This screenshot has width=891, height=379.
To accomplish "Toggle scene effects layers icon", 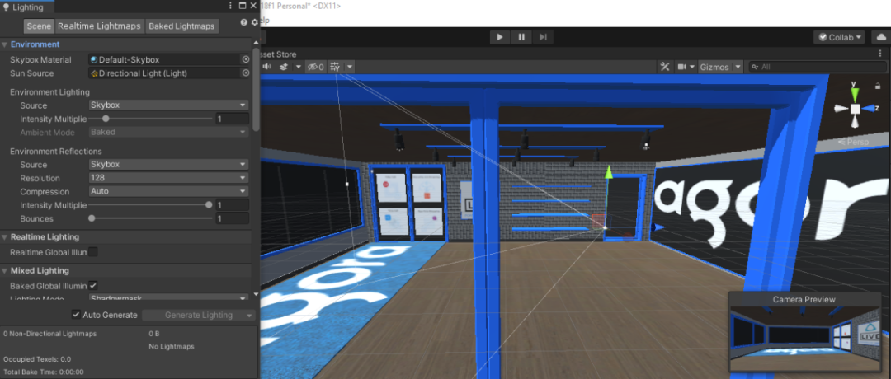I will [283, 67].
